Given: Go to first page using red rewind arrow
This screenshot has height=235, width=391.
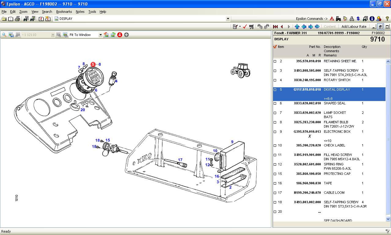Looking at the screenshot, I should point(275,27).
